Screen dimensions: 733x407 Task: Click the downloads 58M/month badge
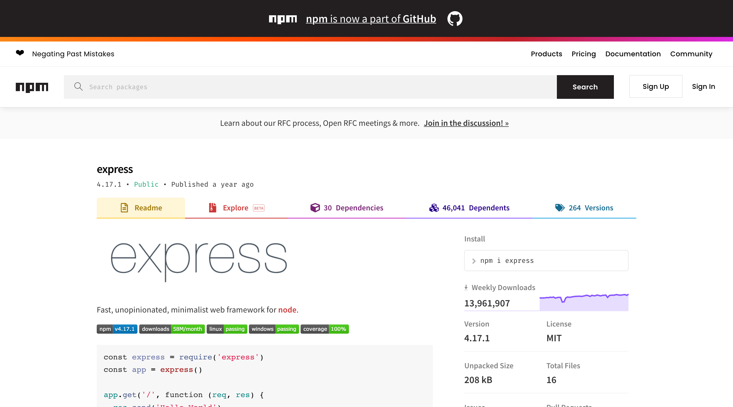pyautogui.click(x=172, y=329)
